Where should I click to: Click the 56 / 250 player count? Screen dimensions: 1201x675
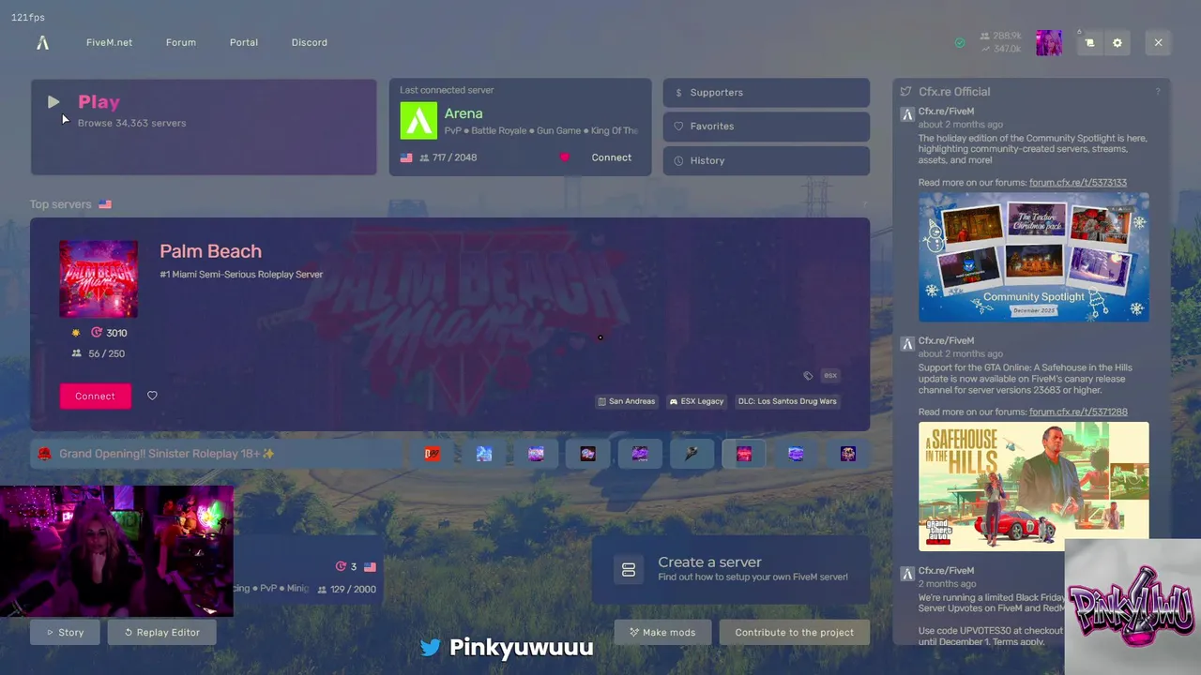point(99,353)
